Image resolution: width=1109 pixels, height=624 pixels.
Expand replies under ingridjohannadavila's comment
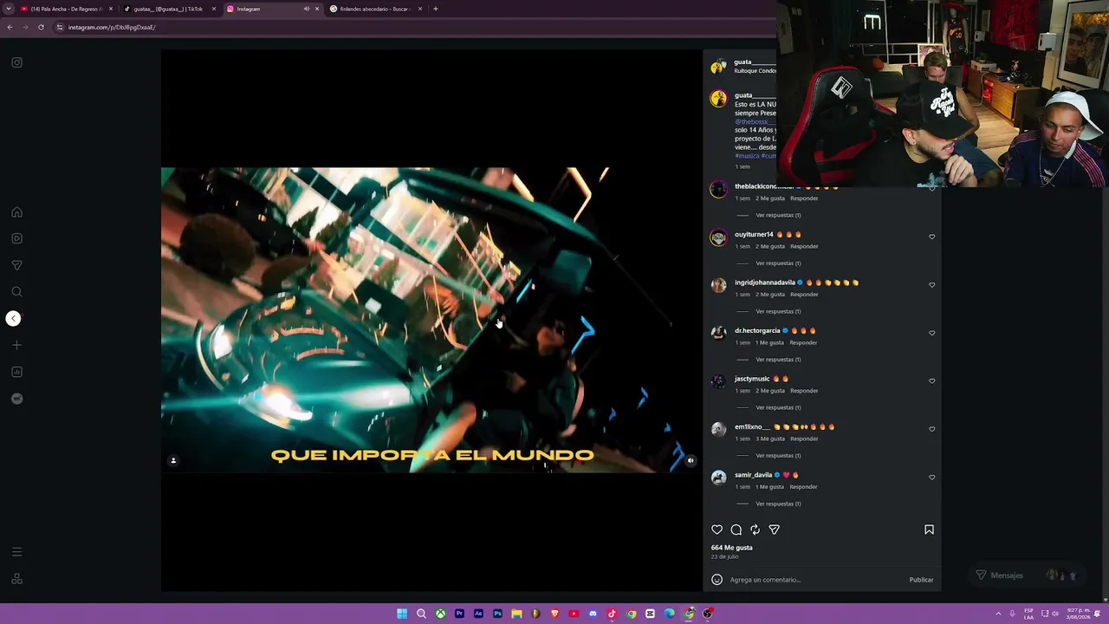click(778, 311)
